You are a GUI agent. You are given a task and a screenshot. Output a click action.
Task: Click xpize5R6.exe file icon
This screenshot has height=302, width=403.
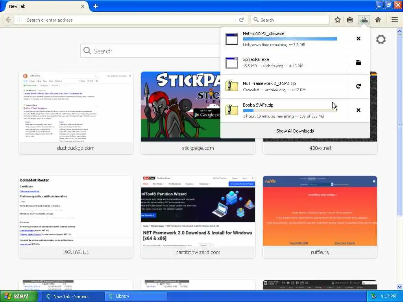click(231, 63)
